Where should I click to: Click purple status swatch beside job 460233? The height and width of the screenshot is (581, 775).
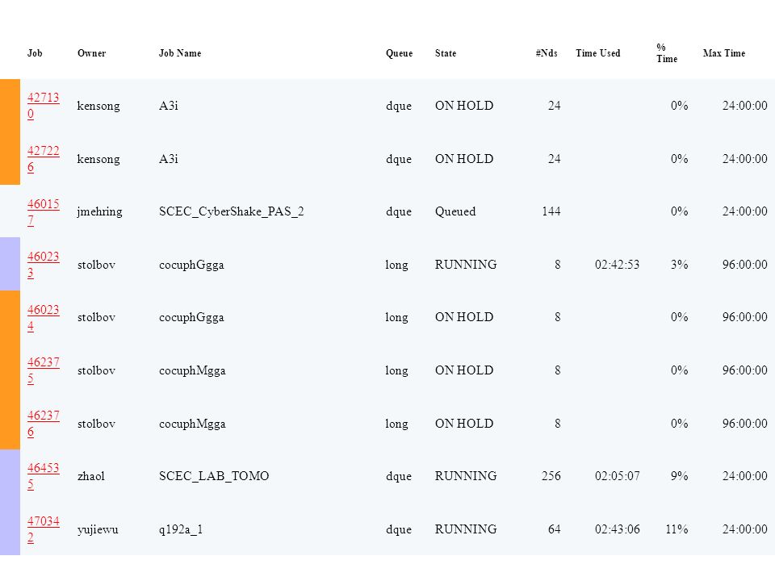click(10, 265)
